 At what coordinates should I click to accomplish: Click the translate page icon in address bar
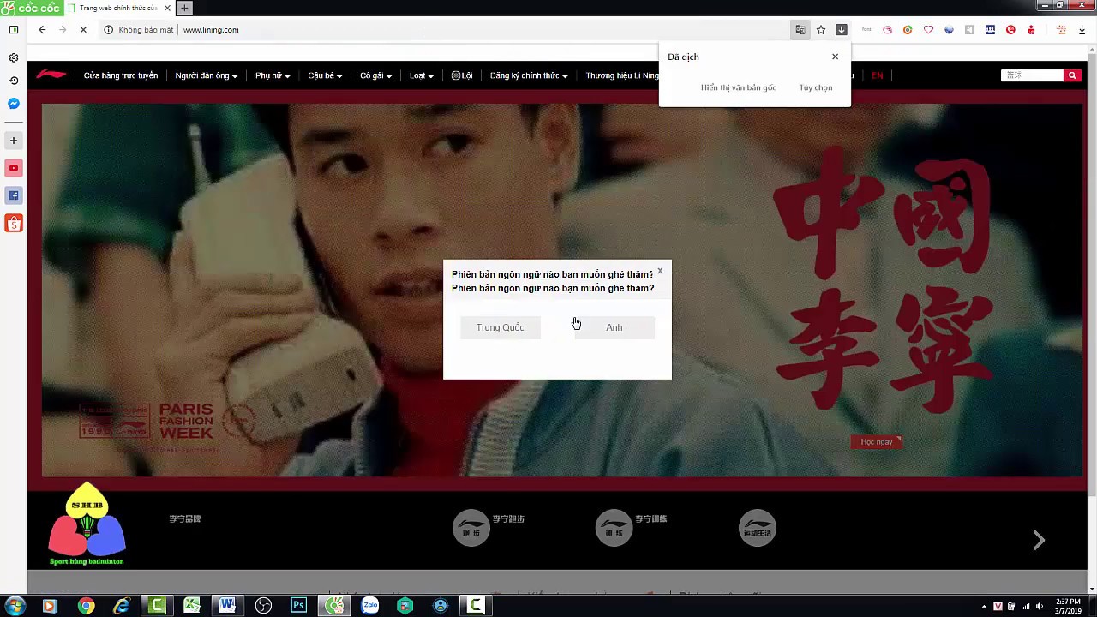pos(800,29)
